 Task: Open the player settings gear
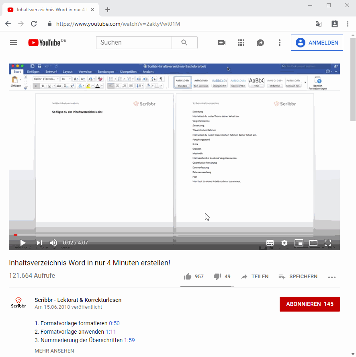pyautogui.click(x=284, y=243)
